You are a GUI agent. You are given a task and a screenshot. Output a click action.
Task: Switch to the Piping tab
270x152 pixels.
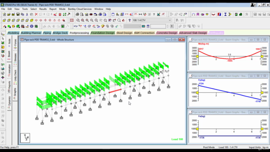coord(47,33)
